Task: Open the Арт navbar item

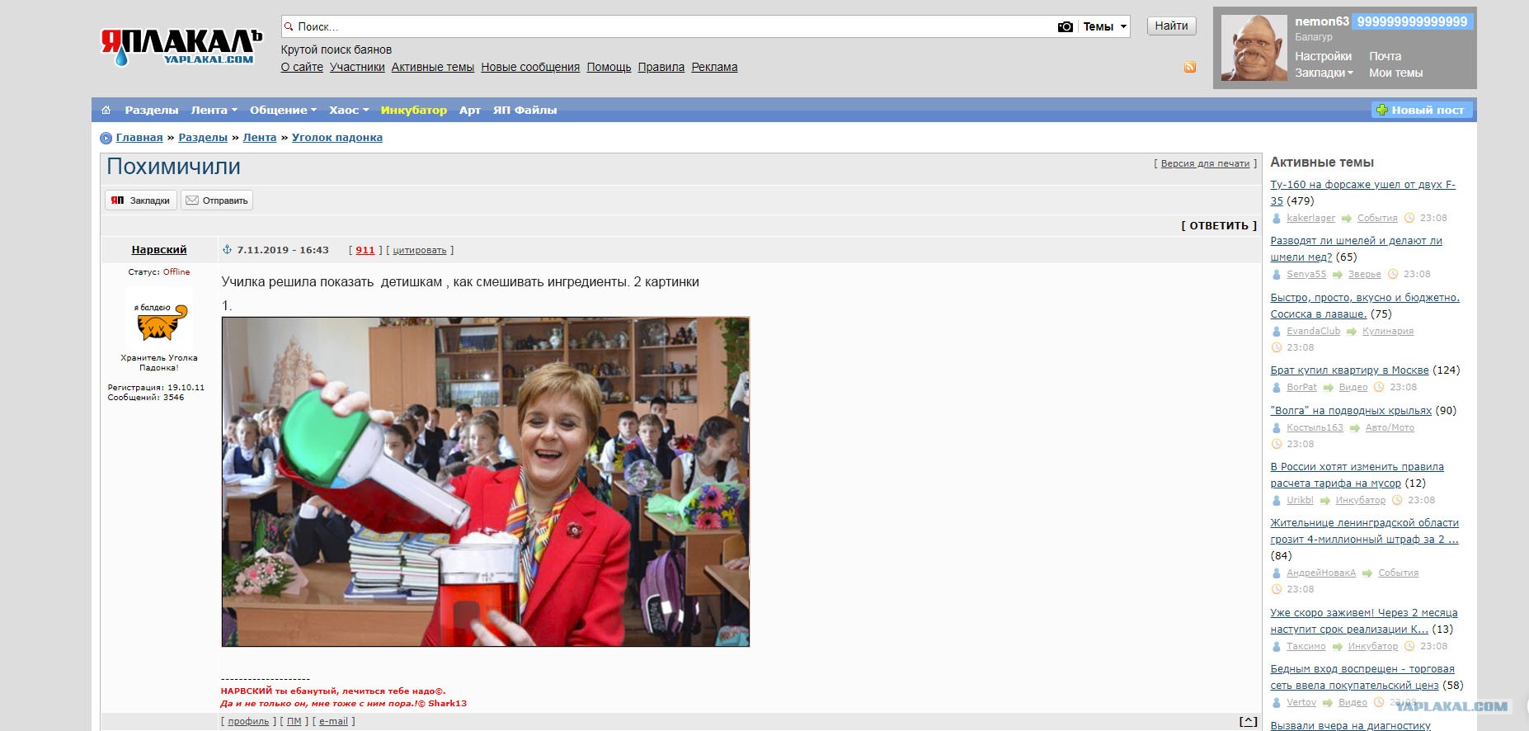Action: [470, 110]
